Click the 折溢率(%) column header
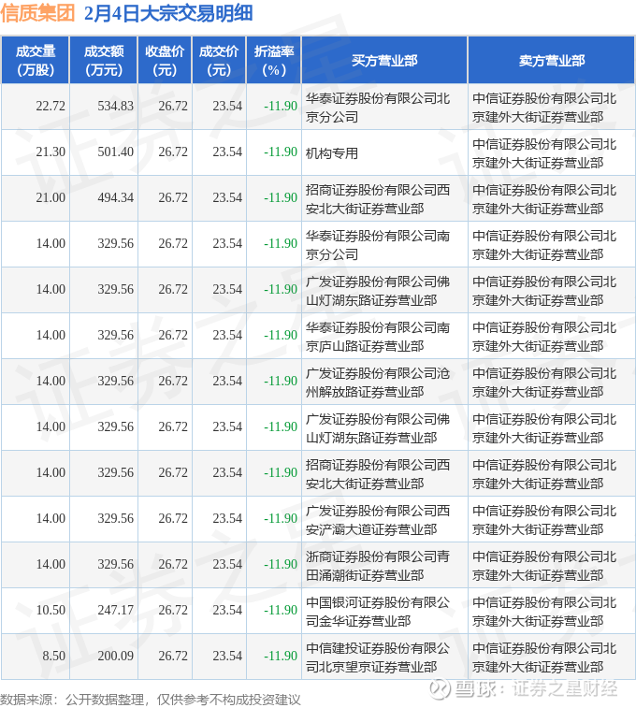This screenshot has height=708, width=636. (x=274, y=61)
